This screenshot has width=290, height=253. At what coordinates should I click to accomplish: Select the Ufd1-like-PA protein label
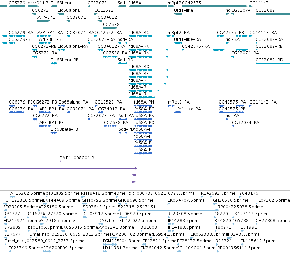tap(188, 109)
